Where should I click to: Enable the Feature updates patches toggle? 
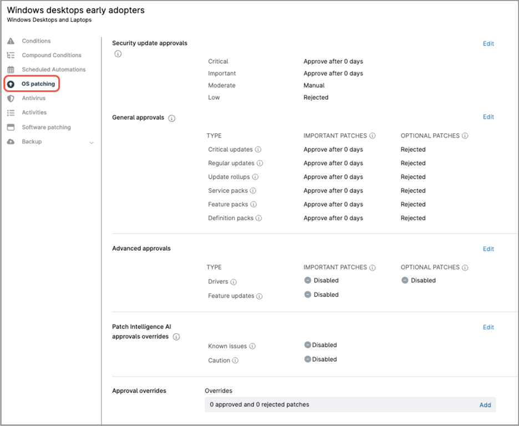[x=308, y=295]
